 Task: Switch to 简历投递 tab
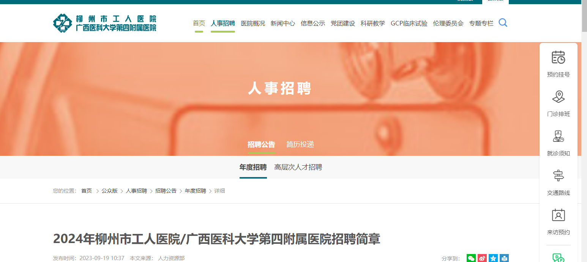[x=300, y=144]
